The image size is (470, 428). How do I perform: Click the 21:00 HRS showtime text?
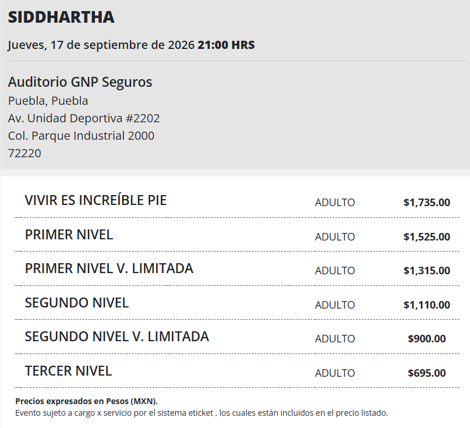(x=227, y=45)
